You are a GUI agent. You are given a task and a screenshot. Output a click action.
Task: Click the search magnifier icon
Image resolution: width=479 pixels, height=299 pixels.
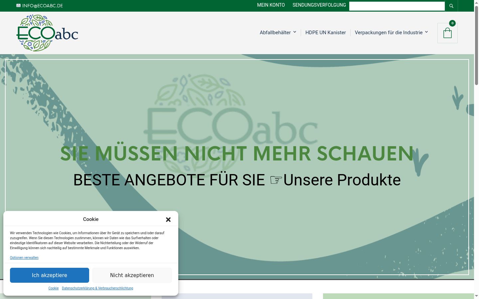(451, 6)
